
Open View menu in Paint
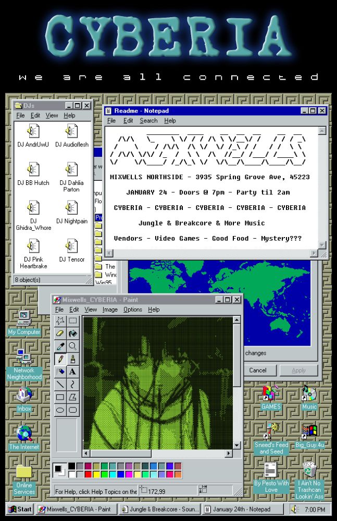tap(91, 309)
